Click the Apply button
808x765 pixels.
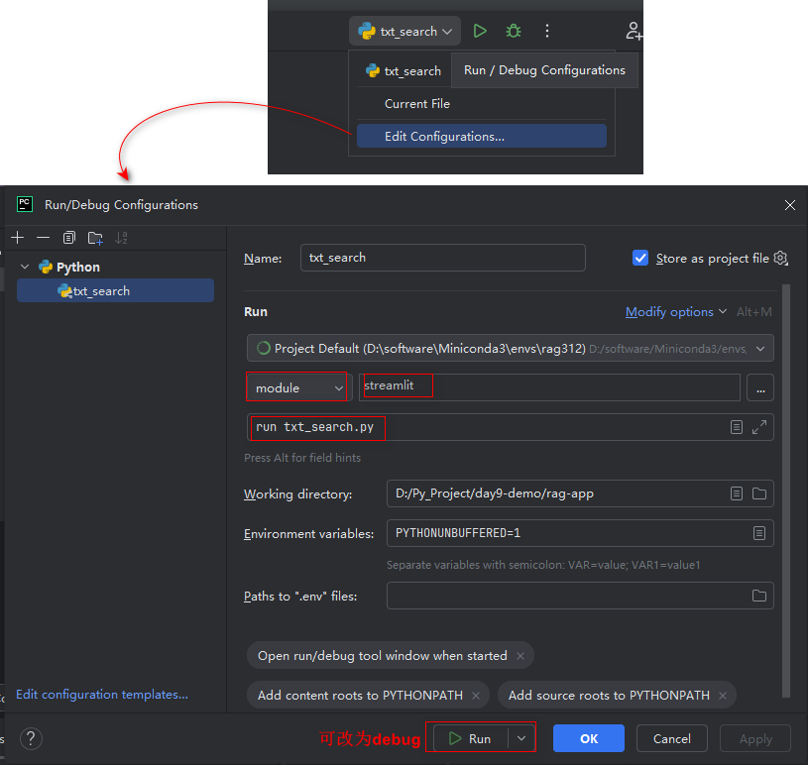point(754,738)
